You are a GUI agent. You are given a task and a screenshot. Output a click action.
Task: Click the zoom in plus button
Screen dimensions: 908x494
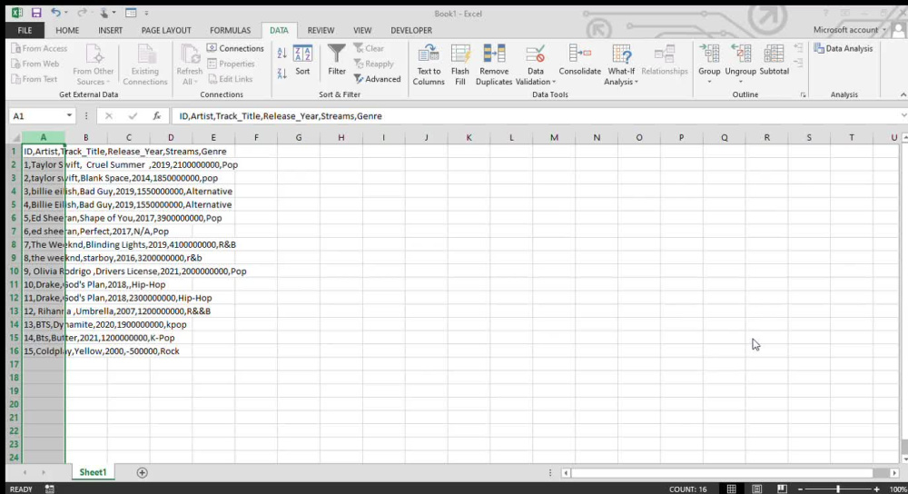tap(877, 489)
